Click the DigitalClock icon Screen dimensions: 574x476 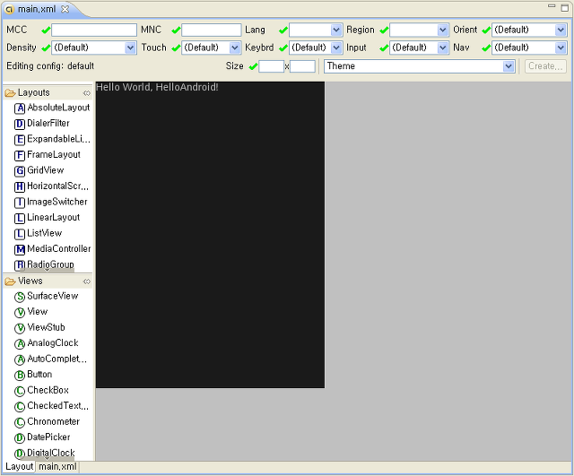tap(20, 454)
